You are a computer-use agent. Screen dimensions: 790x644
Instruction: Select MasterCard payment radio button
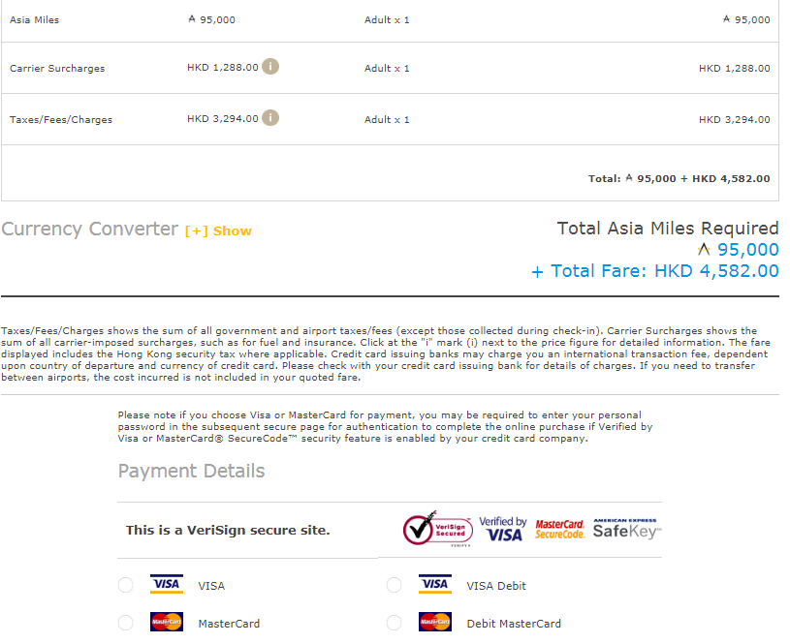pyautogui.click(x=125, y=623)
